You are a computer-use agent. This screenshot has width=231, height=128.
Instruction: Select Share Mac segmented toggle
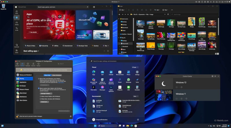click(x=47, y=75)
